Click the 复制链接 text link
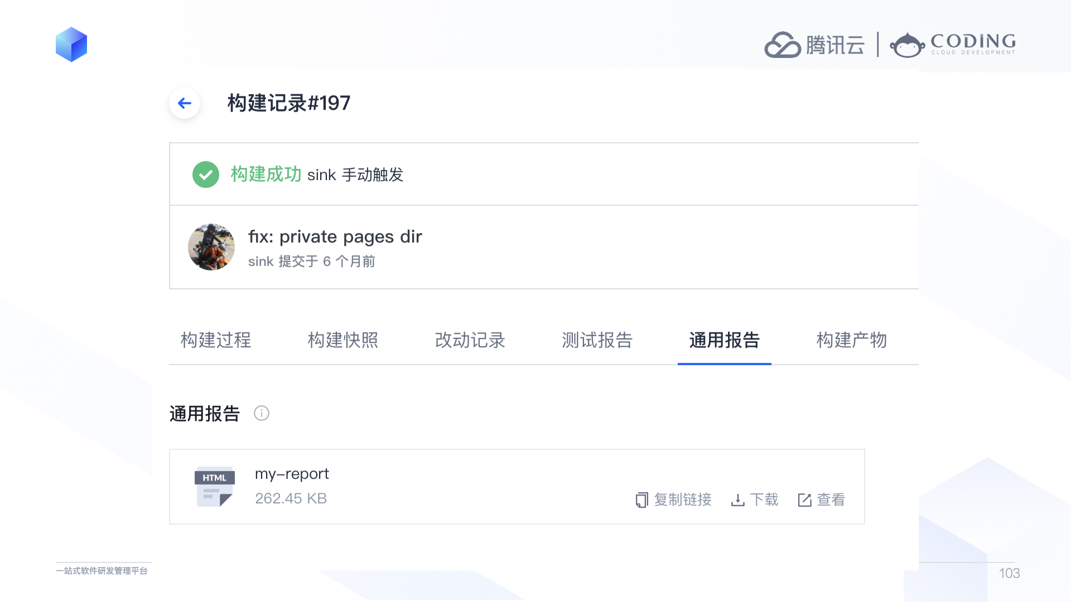The image size is (1071, 602). (x=683, y=500)
